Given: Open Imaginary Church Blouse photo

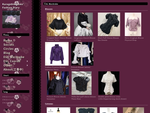Looking at the screenshot, I should coord(83,24).
